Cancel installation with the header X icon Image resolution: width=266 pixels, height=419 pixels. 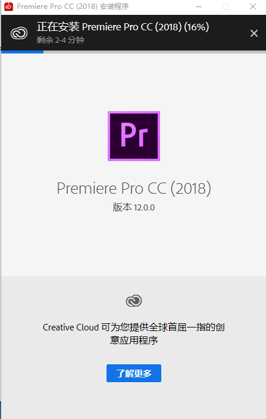(254, 33)
